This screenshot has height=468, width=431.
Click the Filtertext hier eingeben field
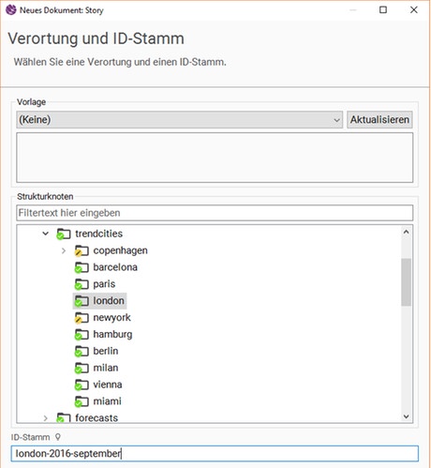(215, 213)
